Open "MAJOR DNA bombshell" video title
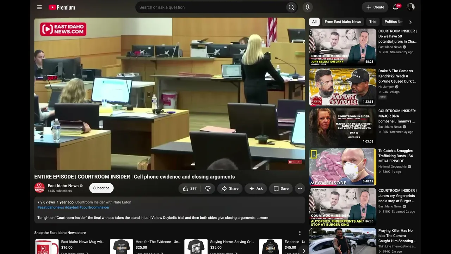 pos(397,116)
